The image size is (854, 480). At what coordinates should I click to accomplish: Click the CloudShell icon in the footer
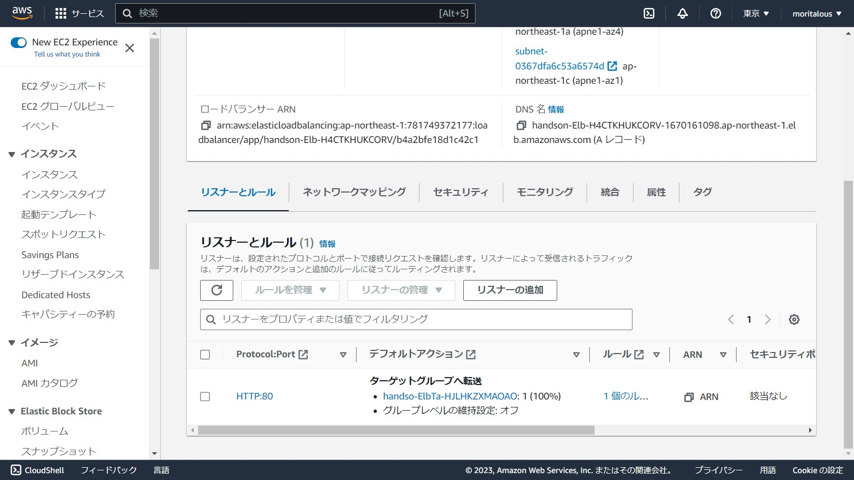click(x=16, y=470)
